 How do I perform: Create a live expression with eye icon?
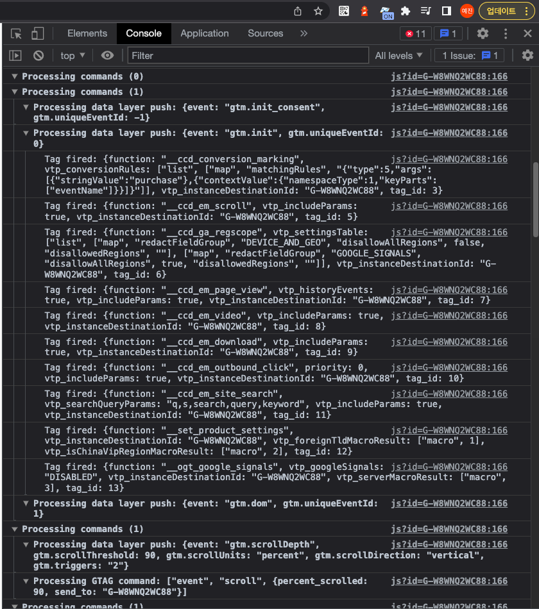point(107,56)
